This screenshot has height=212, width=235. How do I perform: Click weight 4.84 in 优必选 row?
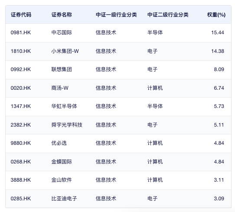[x=219, y=143]
